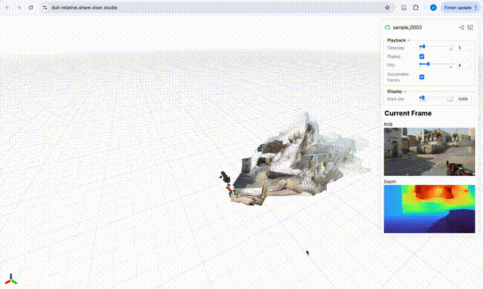Collapse the Display section
The height and width of the screenshot is (289, 483).
click(397, 91)
